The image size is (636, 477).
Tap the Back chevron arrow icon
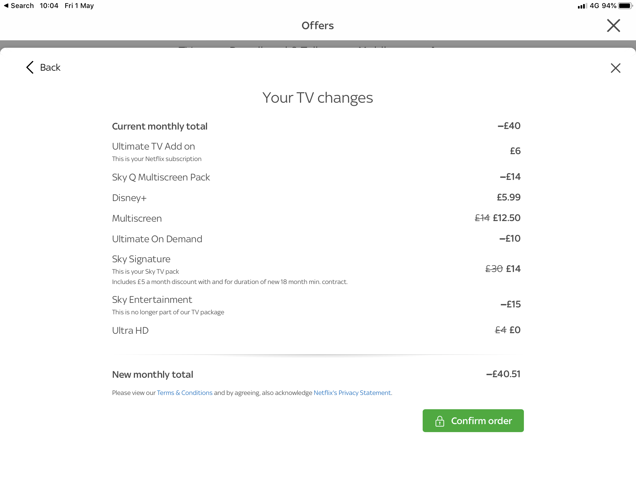[x=30, y=67]
